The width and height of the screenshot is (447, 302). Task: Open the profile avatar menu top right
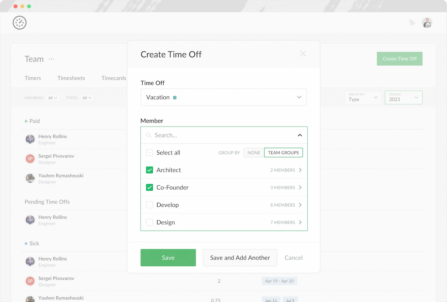pyautogui.click(x=427, y=22)
